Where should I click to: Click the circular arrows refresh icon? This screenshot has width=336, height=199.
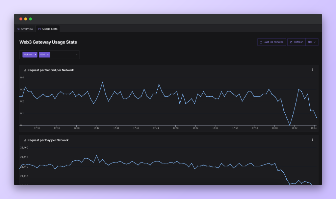coord(291,42)
